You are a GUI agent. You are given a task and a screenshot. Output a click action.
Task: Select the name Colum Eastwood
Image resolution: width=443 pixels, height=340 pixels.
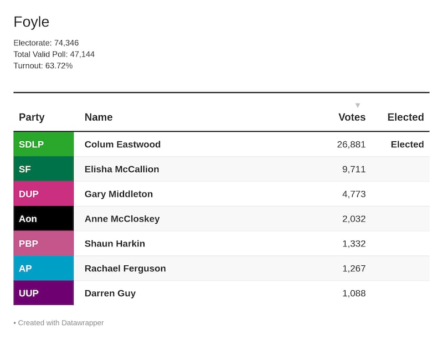click(122, 145)
